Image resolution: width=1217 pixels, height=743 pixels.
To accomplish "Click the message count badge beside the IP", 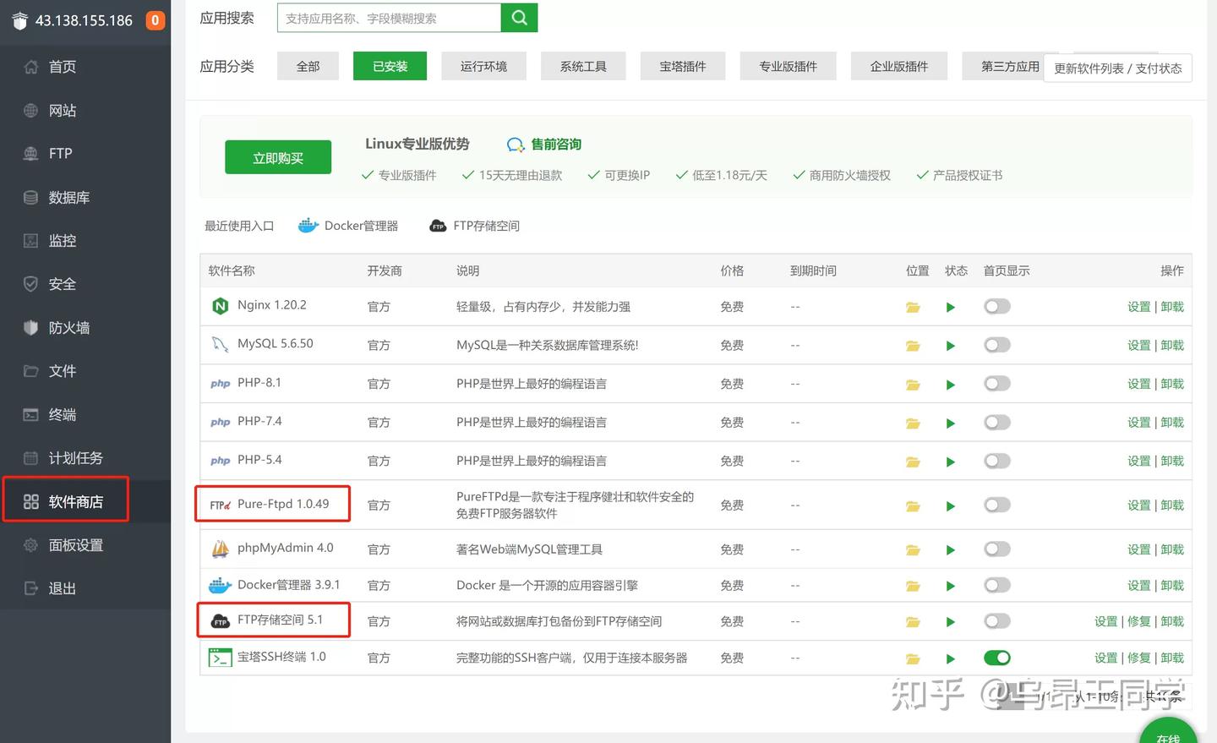I will (x=155, y=20).
